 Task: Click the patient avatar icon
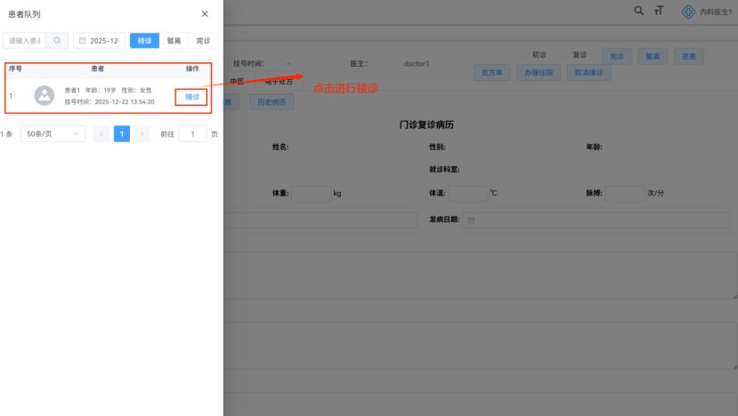[x=44, y=96]
